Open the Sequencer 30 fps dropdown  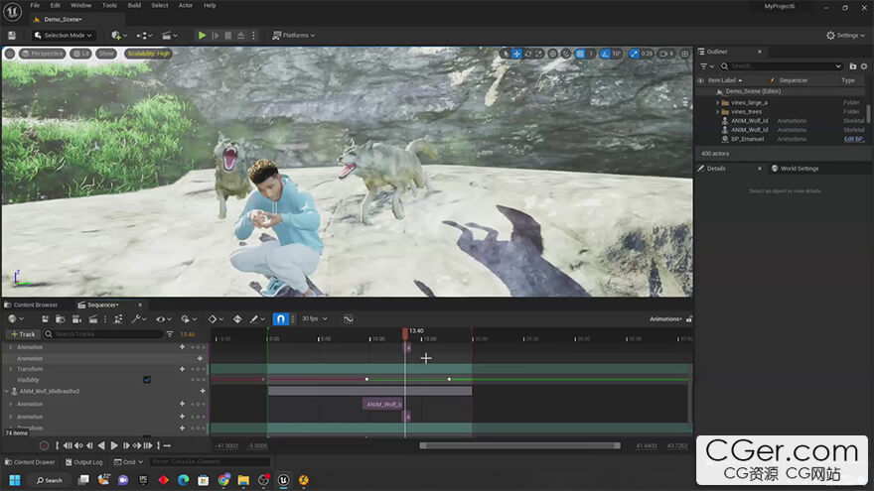(x=315, y=319)
